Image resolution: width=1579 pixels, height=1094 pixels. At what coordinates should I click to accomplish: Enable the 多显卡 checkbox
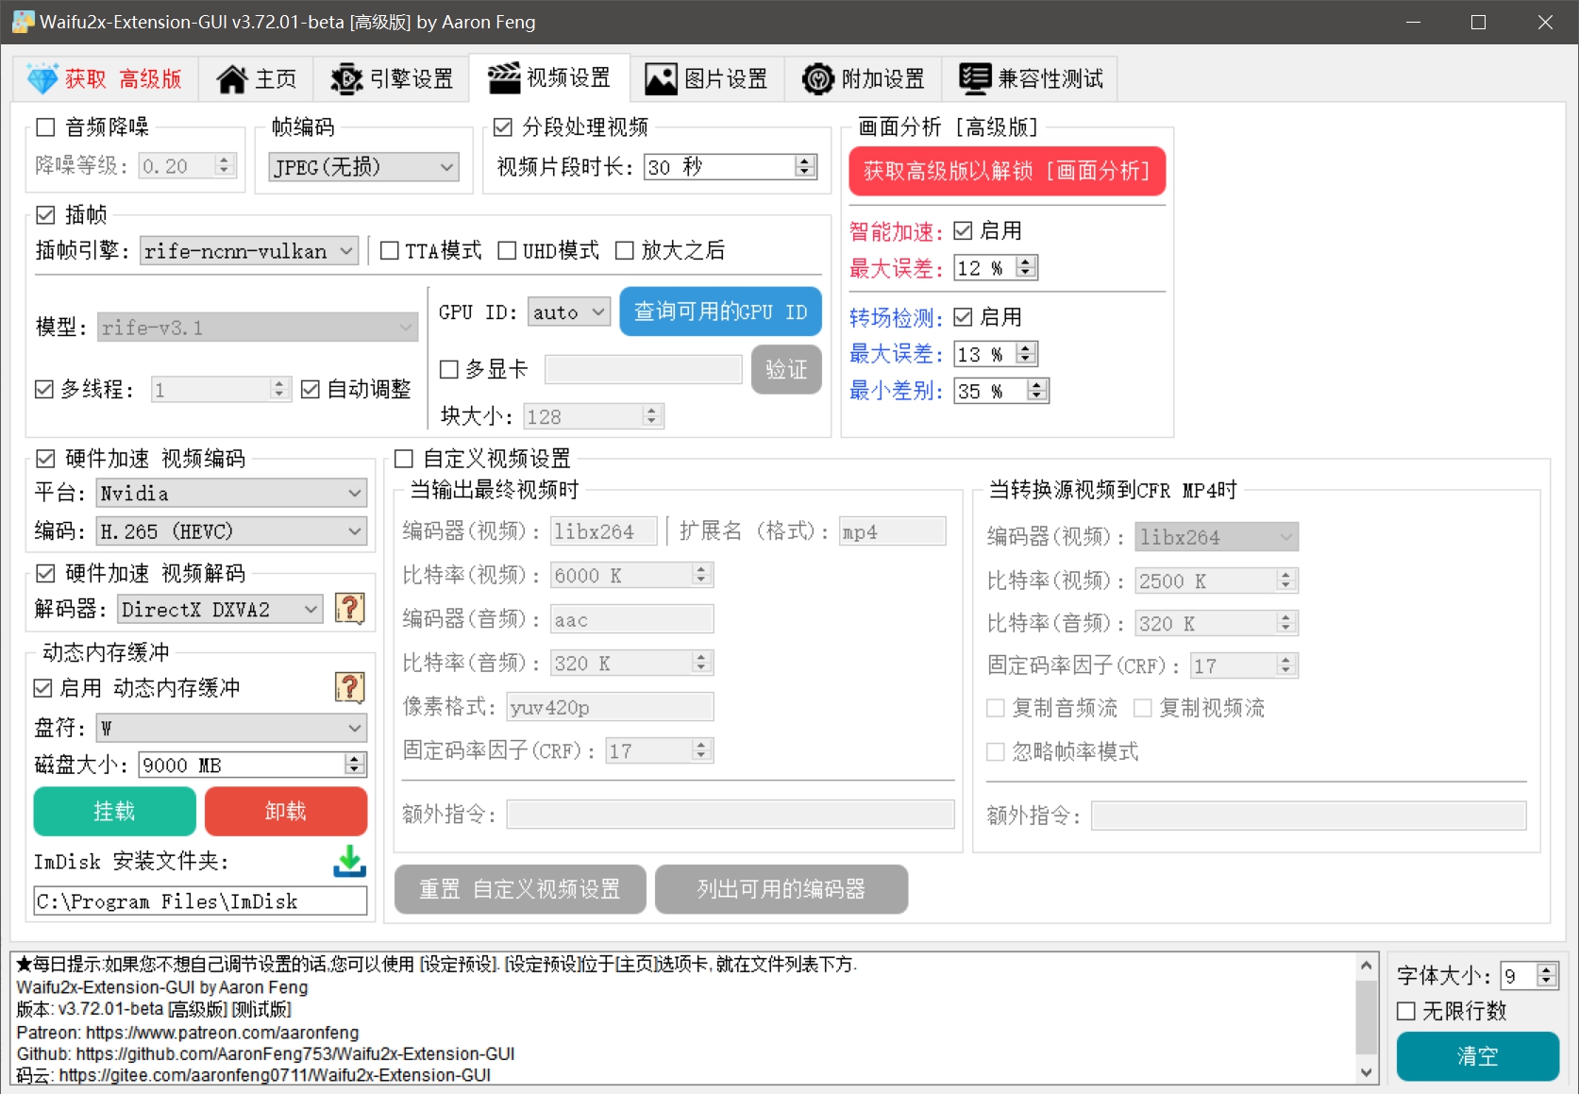pyautogui.click(x=449, y=369)
